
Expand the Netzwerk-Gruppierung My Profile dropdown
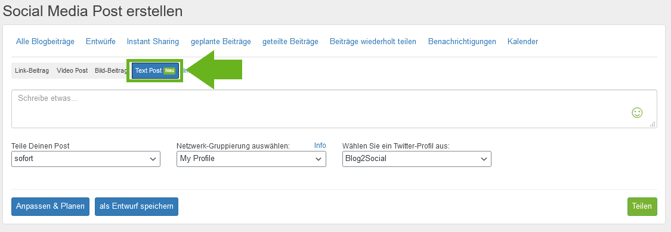tap(251, 159)
